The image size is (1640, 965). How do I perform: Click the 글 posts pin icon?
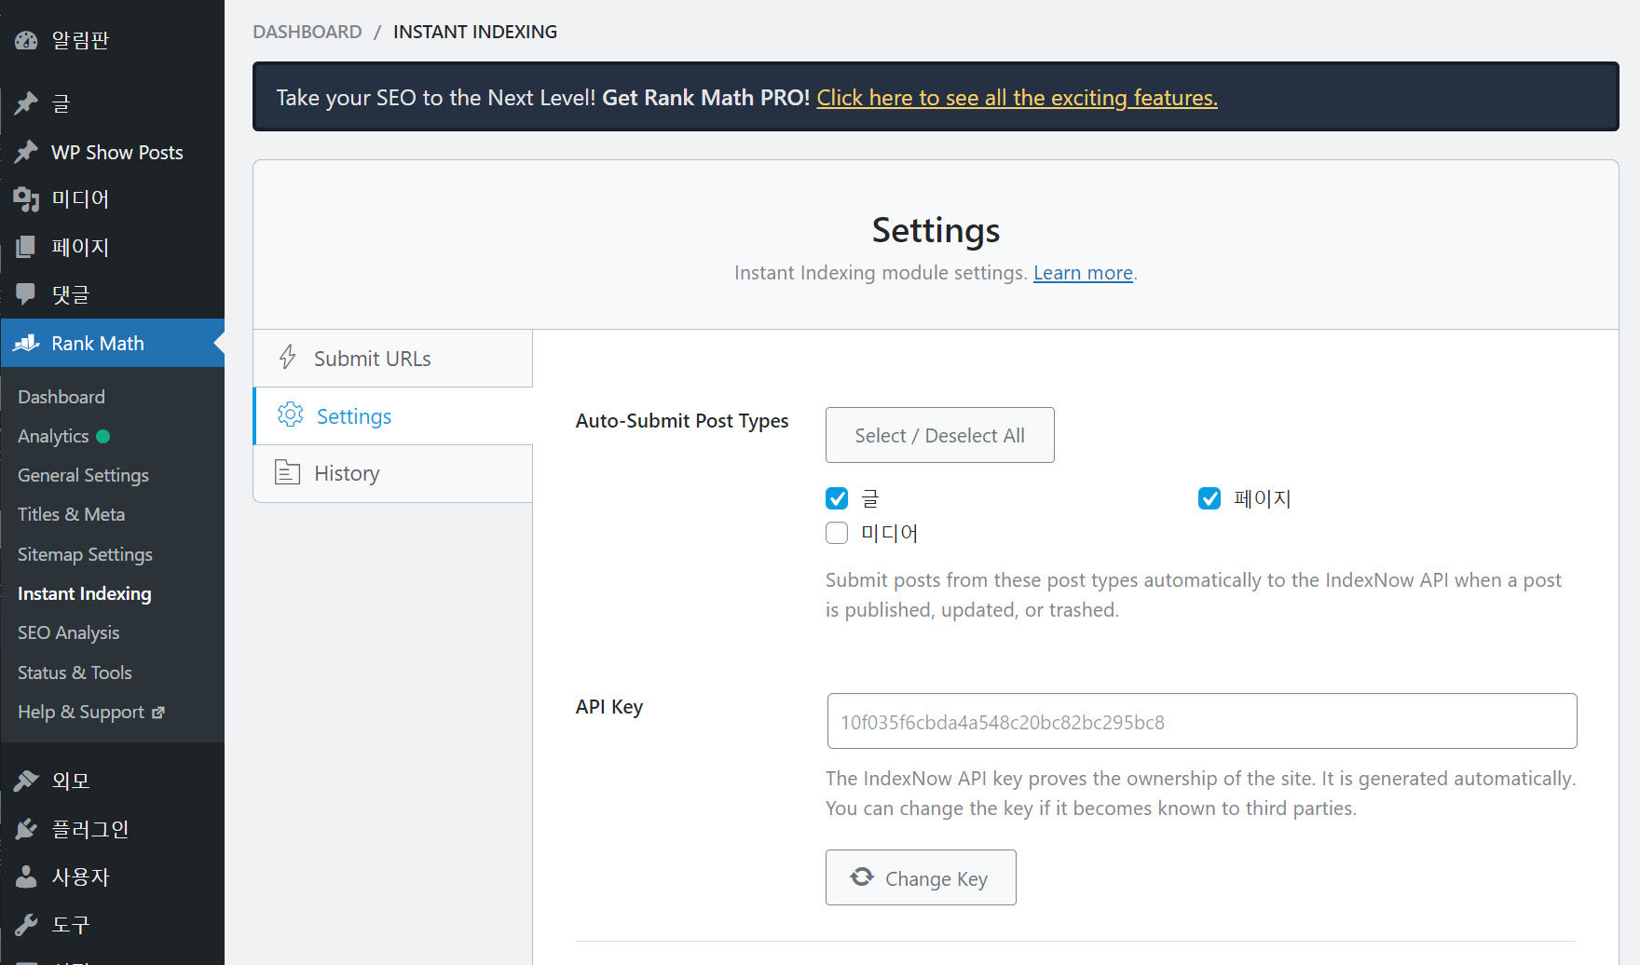(x=26, y=103)
